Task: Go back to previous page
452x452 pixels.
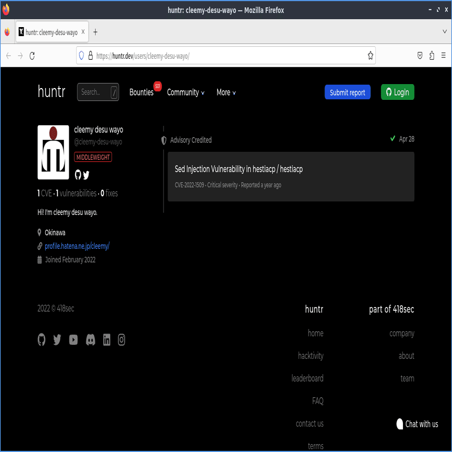Action: click(8, 56)
